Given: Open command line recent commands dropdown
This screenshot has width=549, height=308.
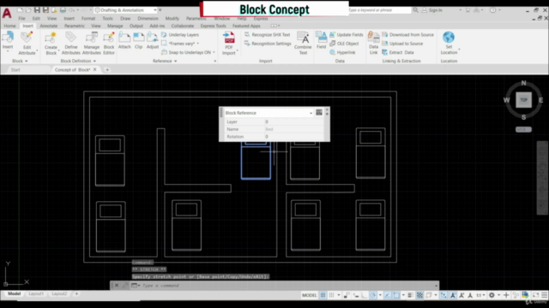Looking at the screenshot, I should [136, 286].
